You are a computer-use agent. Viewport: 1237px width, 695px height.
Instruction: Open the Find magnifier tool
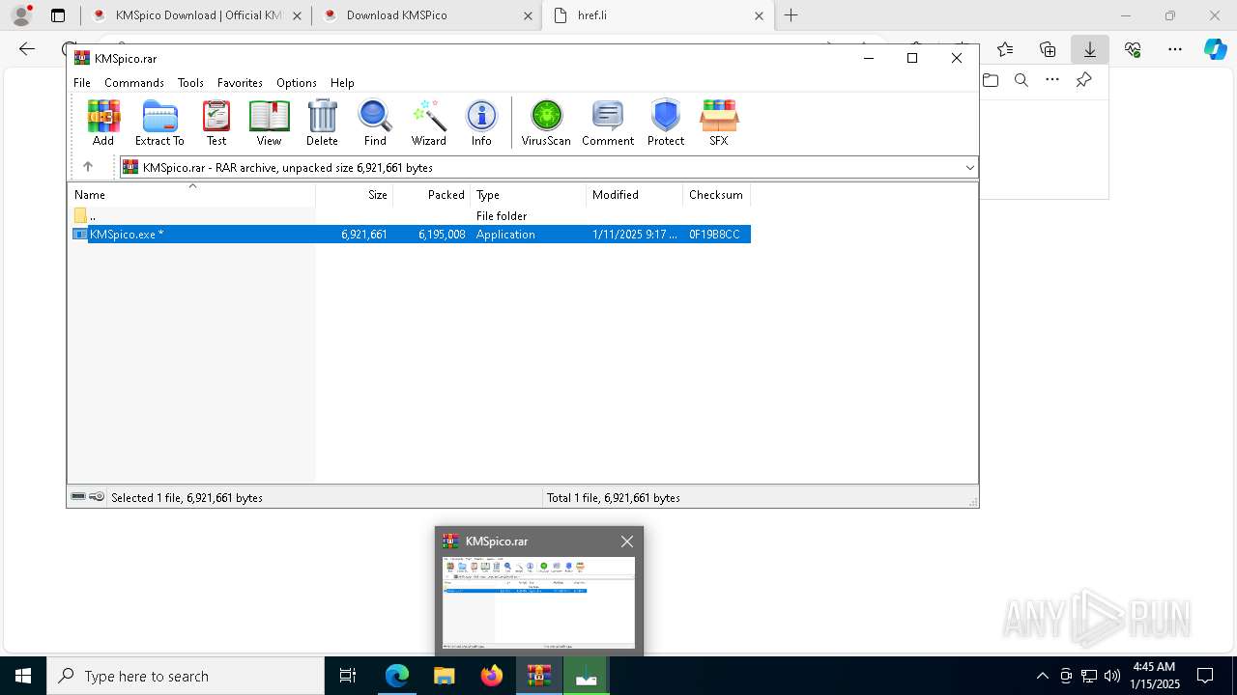(x=375, y=123)
